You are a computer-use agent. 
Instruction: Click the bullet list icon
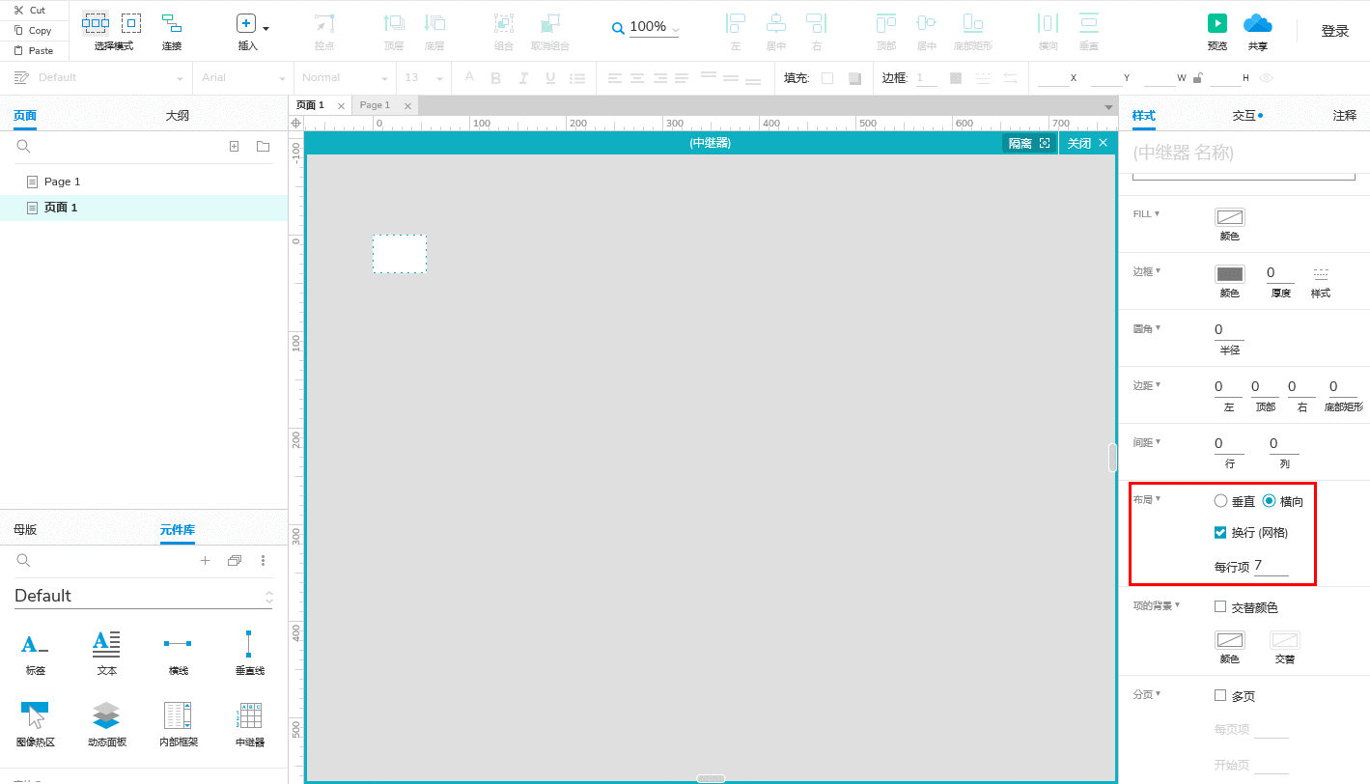click(x=577, y=78)
